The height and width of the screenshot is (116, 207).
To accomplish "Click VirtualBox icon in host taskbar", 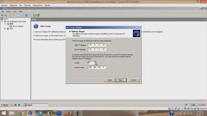I will [x=30, y=113].
